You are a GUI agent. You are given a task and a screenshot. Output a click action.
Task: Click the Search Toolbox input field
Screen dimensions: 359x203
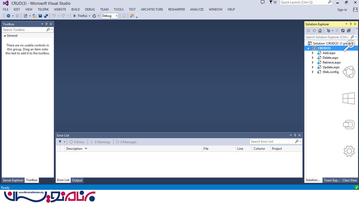coord(24,30)
